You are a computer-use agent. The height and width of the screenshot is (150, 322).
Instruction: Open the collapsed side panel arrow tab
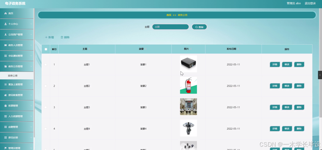320,75
